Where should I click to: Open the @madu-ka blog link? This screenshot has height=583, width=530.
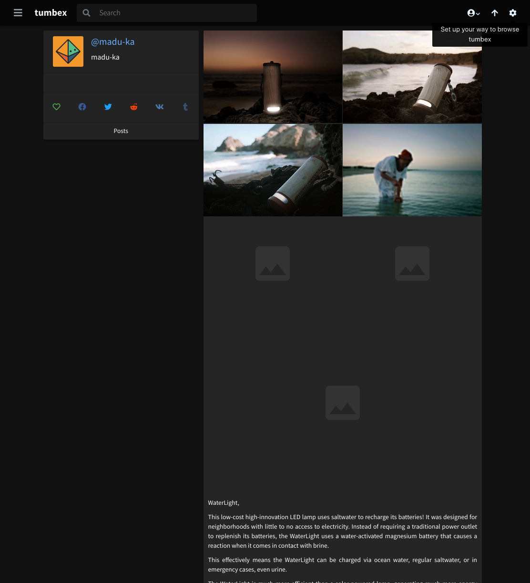pos(112,41)
